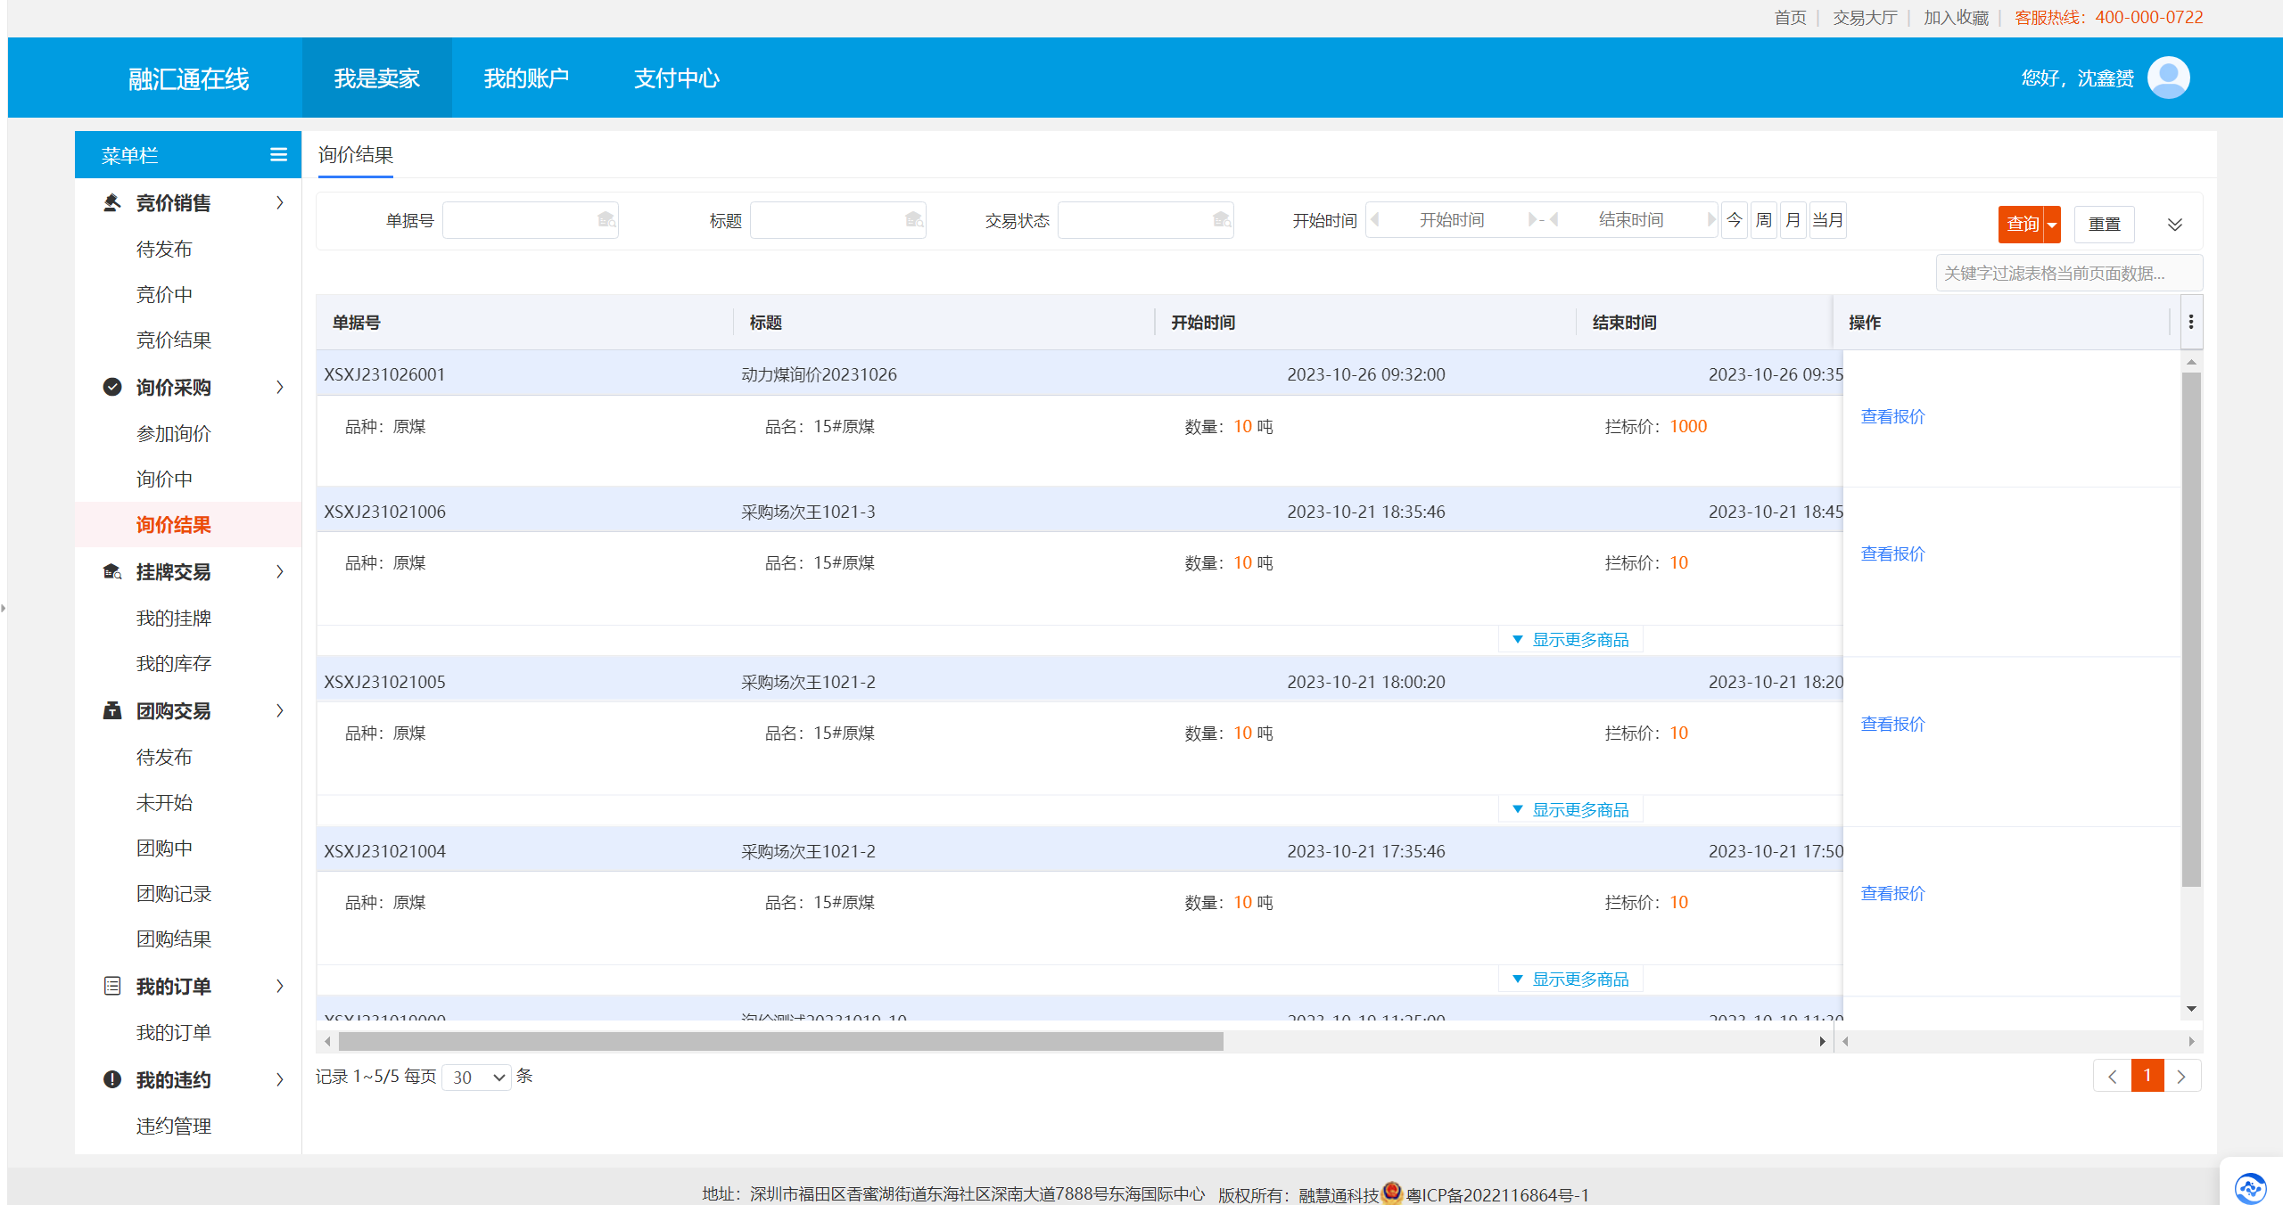The height and width of the screenshot is (1205, 2283).
Task: Collapse the 我的订单 menu group
Action: coord(280,986)
